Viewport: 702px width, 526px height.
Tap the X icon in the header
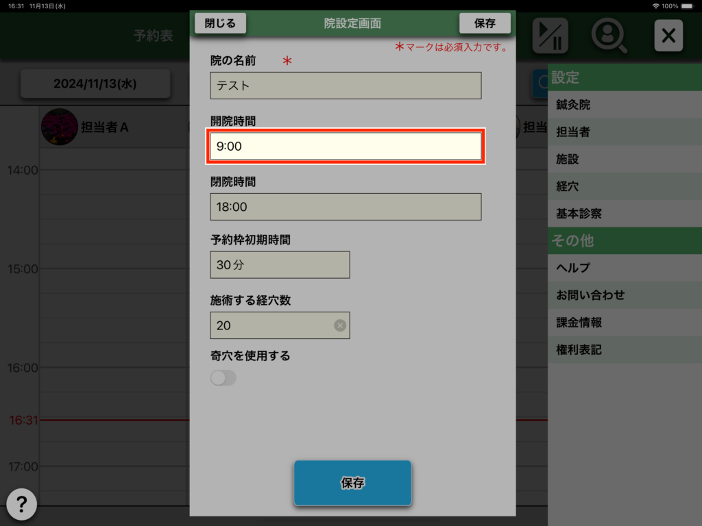pyautogui.click(x=668, y=35)
